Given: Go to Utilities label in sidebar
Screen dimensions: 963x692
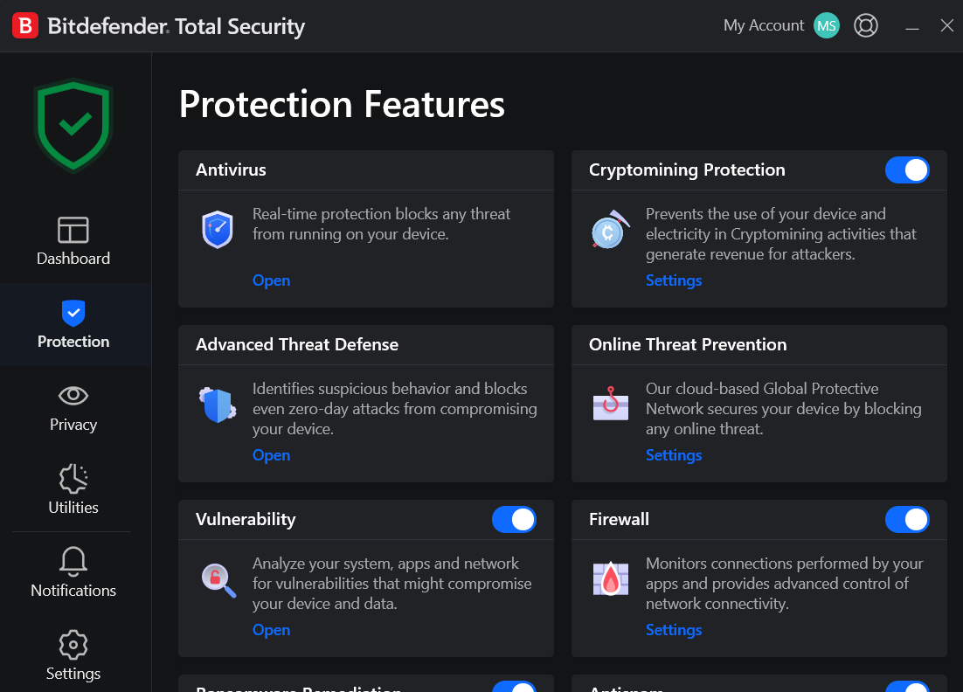Looking at the screenshot, I should (73, 508).
